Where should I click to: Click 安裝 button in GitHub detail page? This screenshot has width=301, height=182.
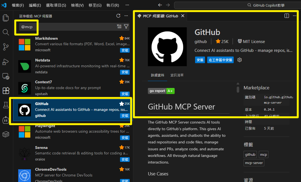click(200, 60)
